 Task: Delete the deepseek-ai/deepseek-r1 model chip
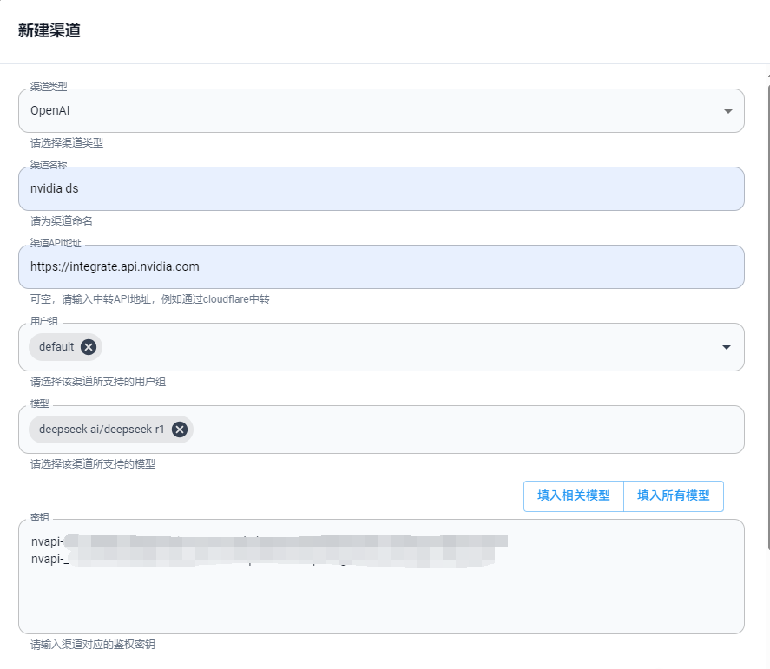(180, 430)
